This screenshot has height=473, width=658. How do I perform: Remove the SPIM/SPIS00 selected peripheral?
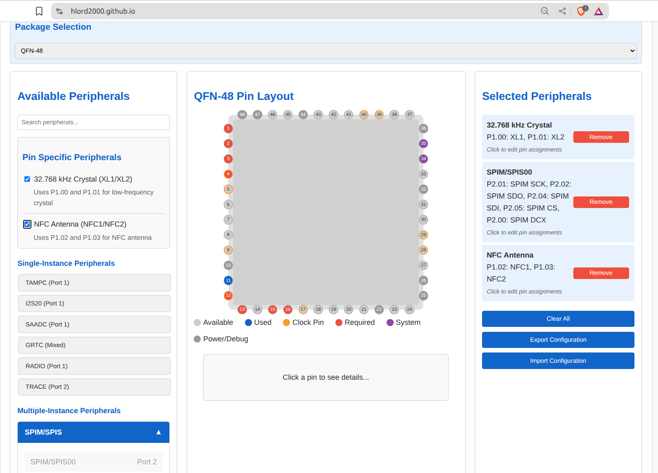pyautogui.click(x=601, y=202)
